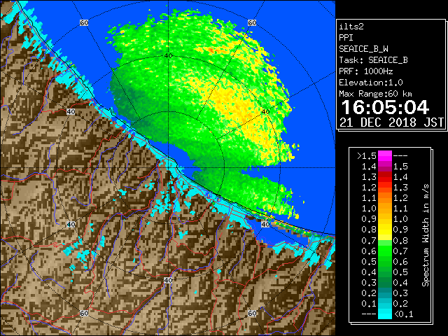Click the bright cyan <0.1 band in the color scale
The image size is (448, 336).
(385, 314)
